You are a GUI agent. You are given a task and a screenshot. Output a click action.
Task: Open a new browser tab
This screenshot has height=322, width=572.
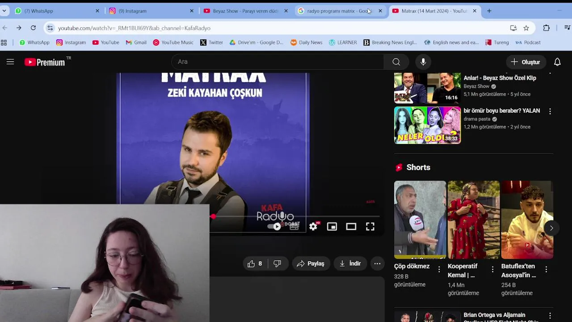click(489, 11)
